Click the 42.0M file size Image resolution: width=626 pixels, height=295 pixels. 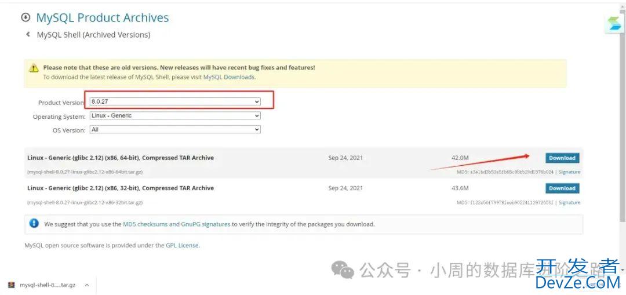(x=460, y=158)
